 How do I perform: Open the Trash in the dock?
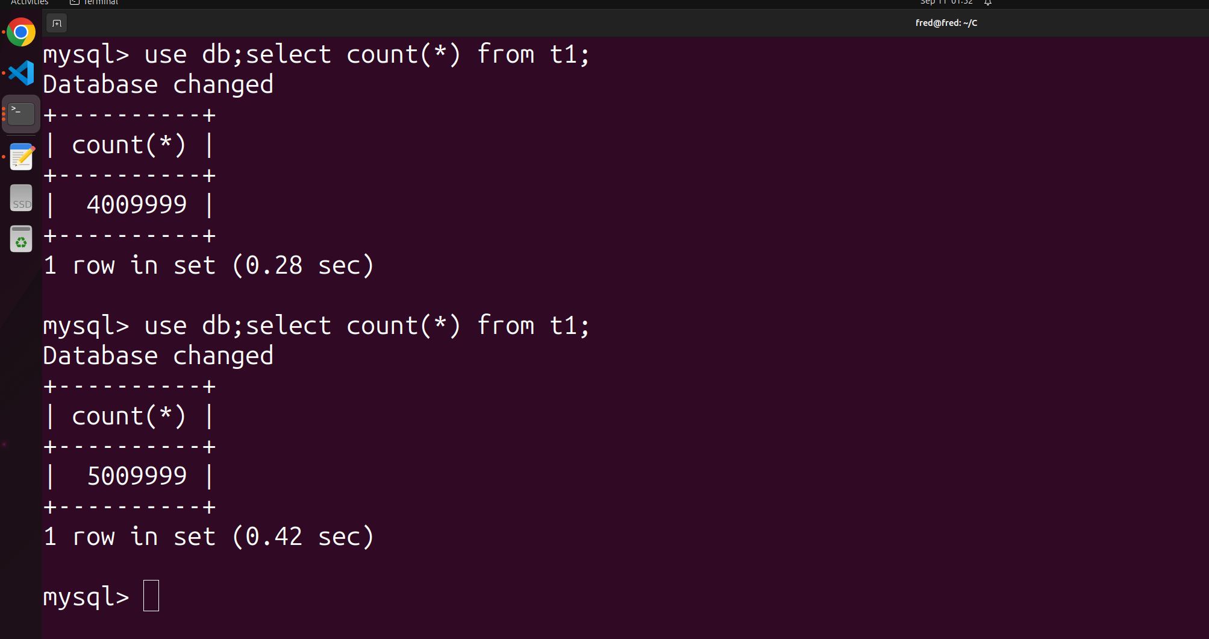21,239
